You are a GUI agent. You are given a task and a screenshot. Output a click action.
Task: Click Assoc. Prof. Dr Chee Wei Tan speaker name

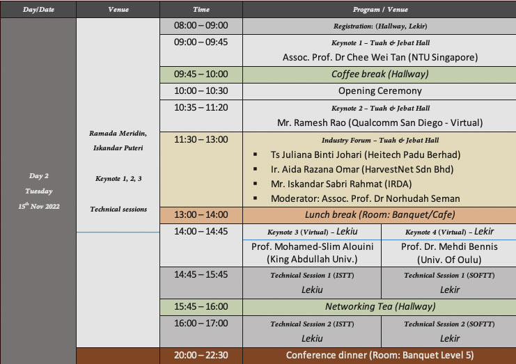tap(380, 58)
